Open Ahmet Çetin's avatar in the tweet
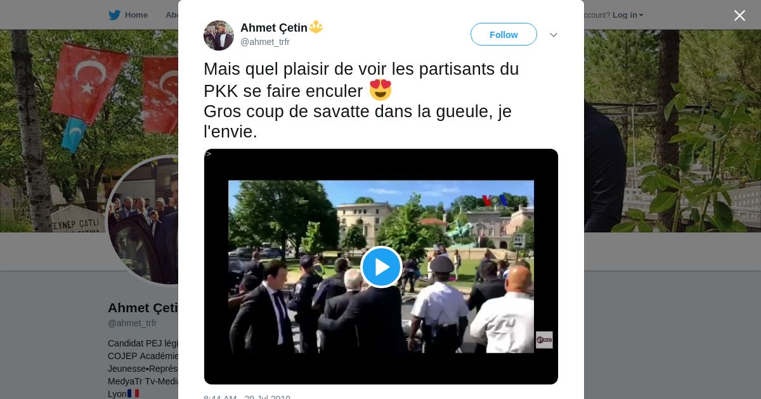The height and width of the screenshot is (399, 761). pyautogui.click(x=219, y=35)
